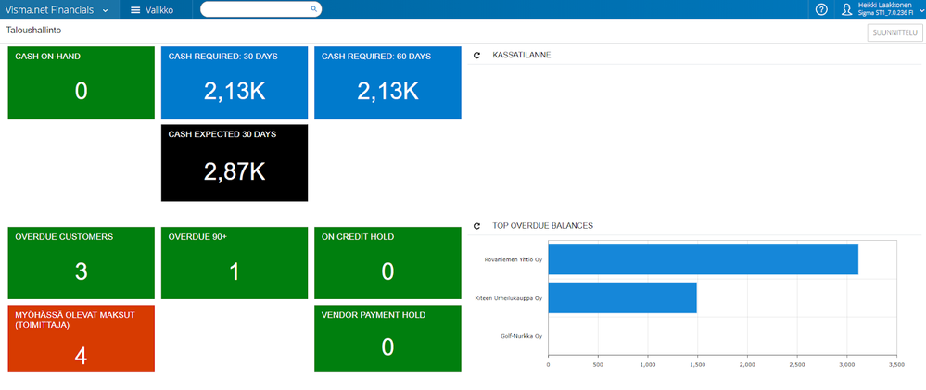
Task: Open the Overdue Customers tile
Action: pyautogui.click(x=81, y=263)
